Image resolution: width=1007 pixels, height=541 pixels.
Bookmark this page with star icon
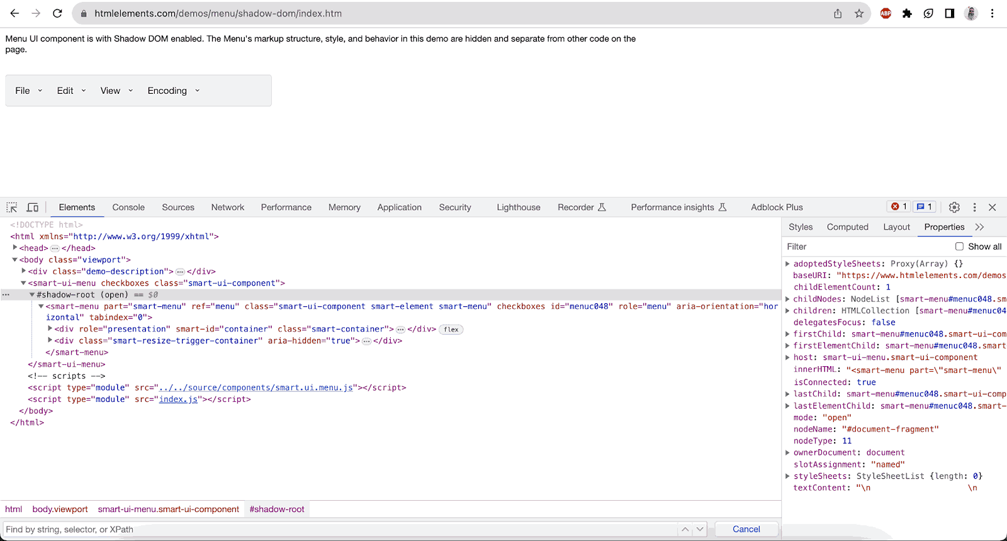pyautogui.click(x=858, y=13)
